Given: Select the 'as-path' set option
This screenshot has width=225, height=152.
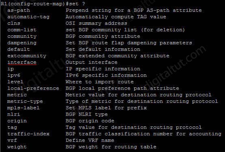Looking at the screenshot, I should coord(19,10).
